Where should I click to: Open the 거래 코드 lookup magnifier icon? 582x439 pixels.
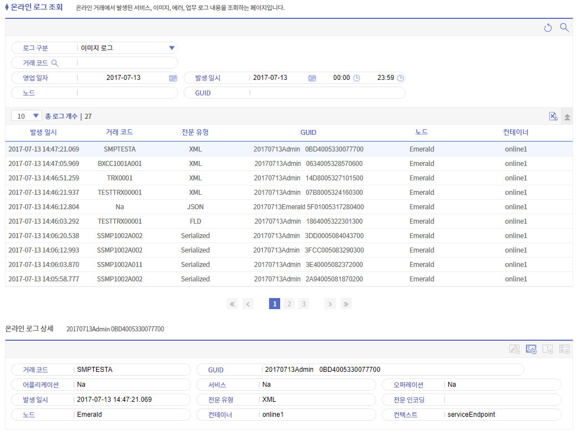[x=54, y=63]
